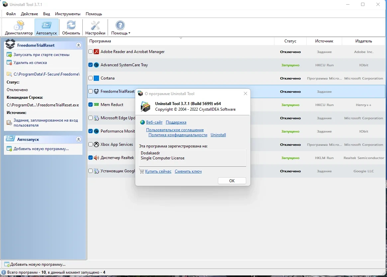Enable Adobe Reader and Acrobat Manager checkbox
This screenshot has width=387, height=277.
[x=91, y=52]
